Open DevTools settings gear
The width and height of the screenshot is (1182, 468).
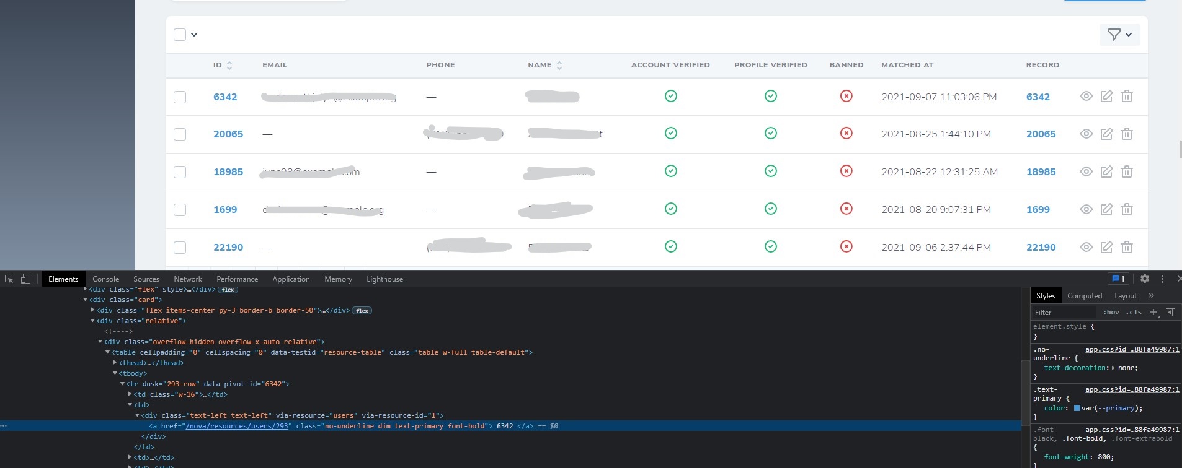pyautogui.click(x=1145, y=279)
